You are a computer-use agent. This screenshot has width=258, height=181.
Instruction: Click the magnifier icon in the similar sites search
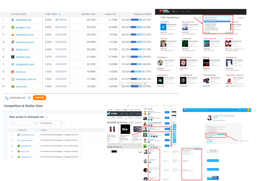35,123
